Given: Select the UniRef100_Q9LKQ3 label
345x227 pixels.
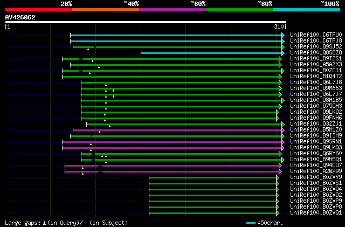Looking at the screenshot, I should click(x=316, y=148).
